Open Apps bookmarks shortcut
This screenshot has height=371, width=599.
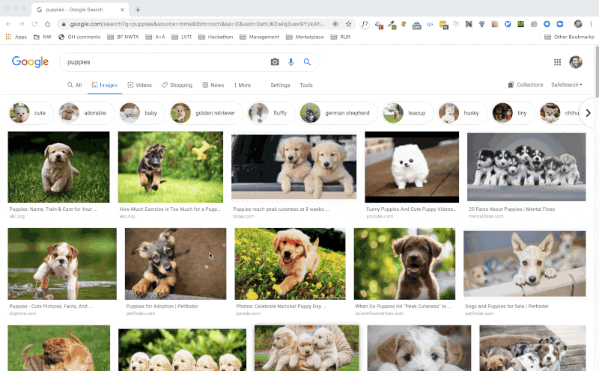pyautogui.click(x=16, y=37)
